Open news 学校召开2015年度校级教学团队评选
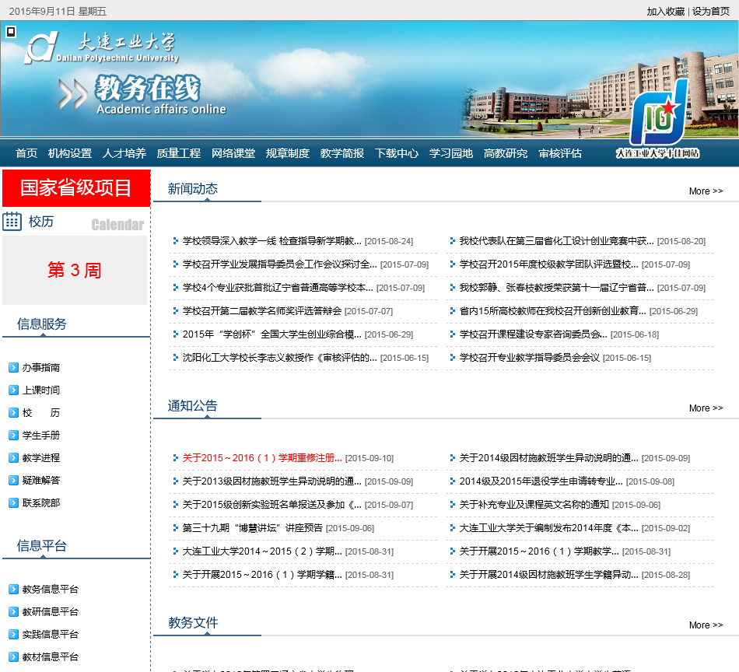Screen dimensions: 739x672 549,264
